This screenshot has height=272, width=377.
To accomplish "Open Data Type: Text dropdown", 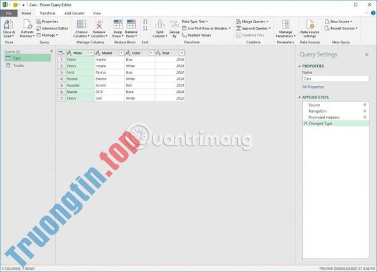I will [195, 21].
